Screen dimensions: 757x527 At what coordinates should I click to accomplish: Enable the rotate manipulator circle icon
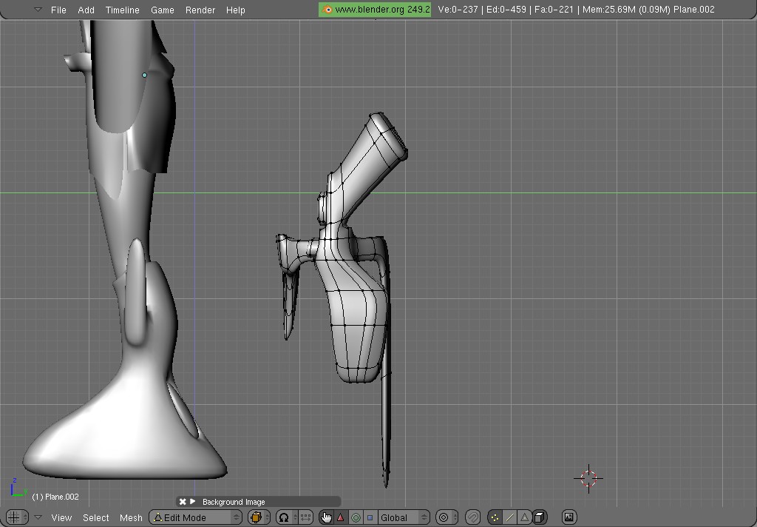click(x=356, y=517)
